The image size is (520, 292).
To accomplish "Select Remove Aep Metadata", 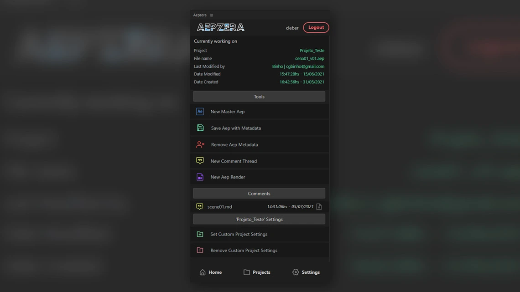I will coord(260,144).
